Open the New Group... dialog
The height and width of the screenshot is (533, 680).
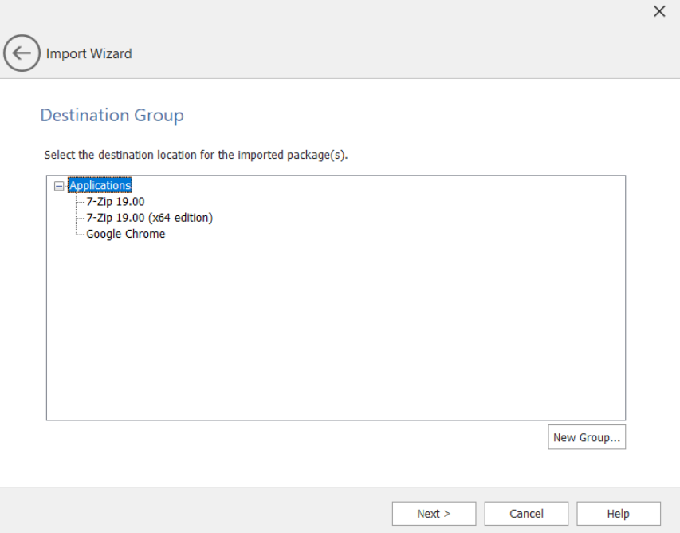(x=586, y=437)
